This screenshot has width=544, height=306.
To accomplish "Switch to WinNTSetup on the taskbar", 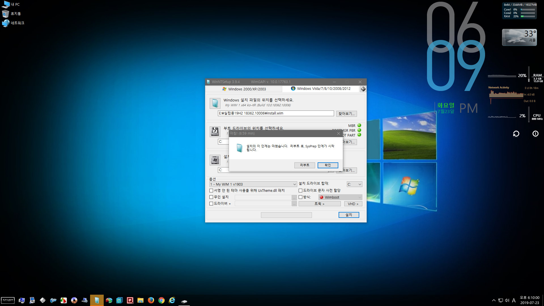I will click(97, 300).
